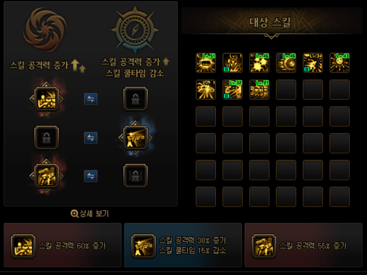Image resolution: width=367 pixels, height=275 pixels.
Task: Click the blue-glowing gunner skill slot
Action: pyautogui.click(x=136, y=137)
